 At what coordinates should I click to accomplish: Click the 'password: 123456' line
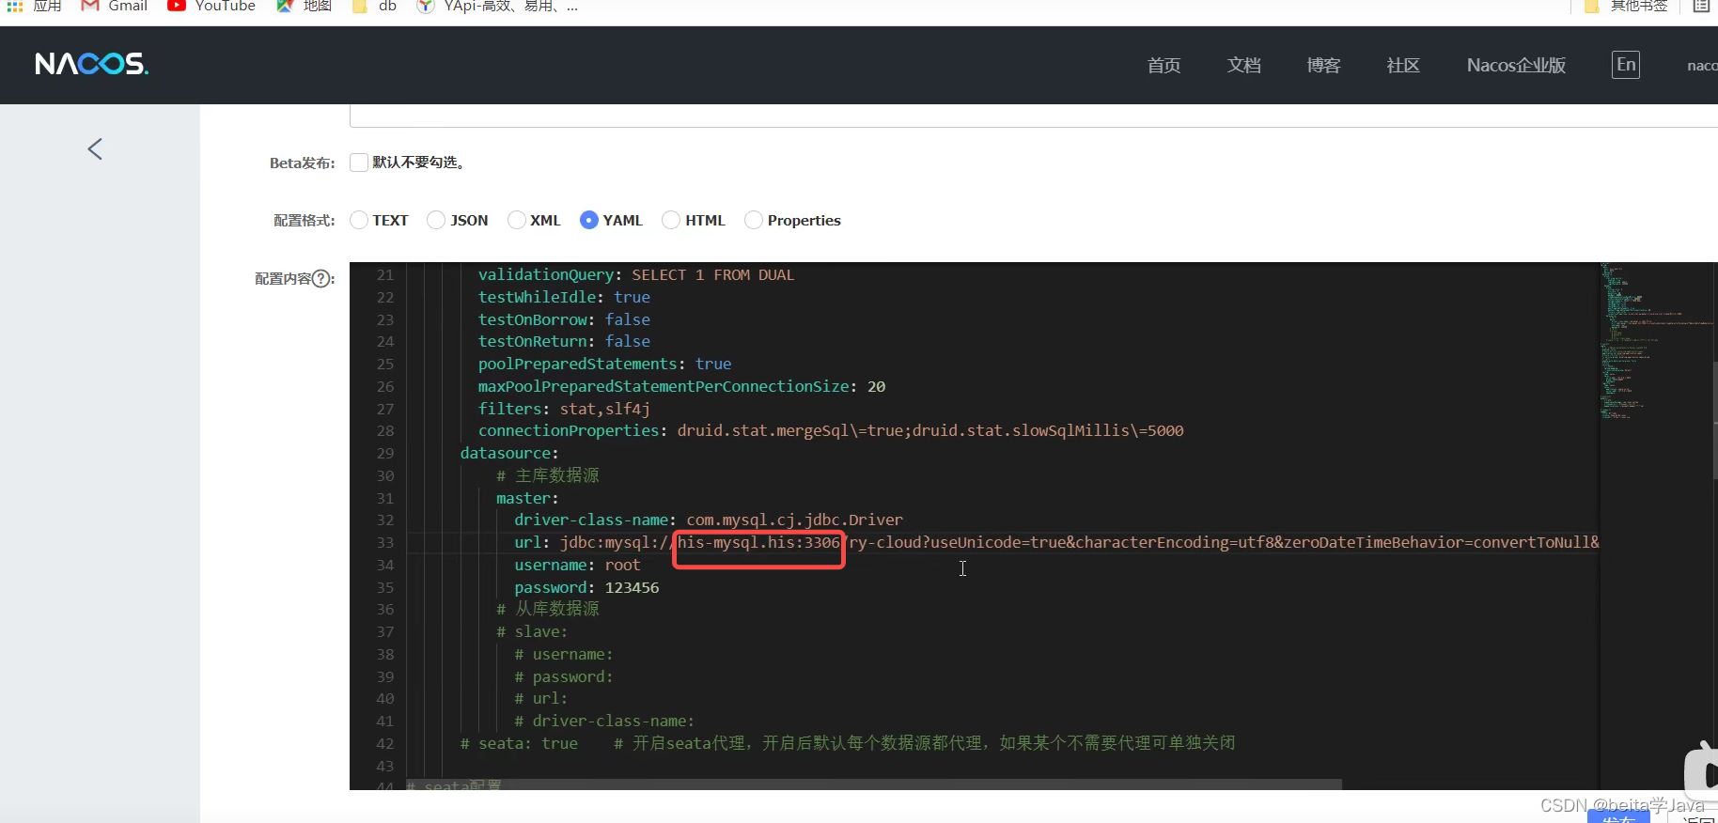(586, 587)
